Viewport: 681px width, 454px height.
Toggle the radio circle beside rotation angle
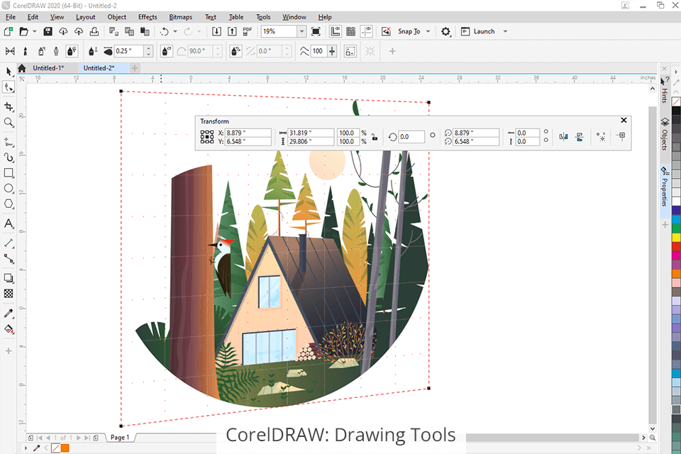pyautogui.click(x=433, y=135)
